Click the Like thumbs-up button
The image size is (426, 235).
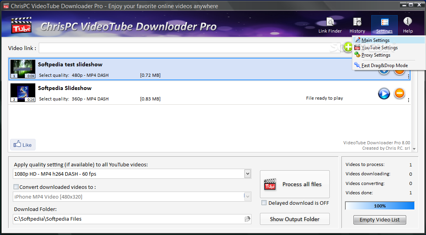pyautogui.click(x=23, y=145)
